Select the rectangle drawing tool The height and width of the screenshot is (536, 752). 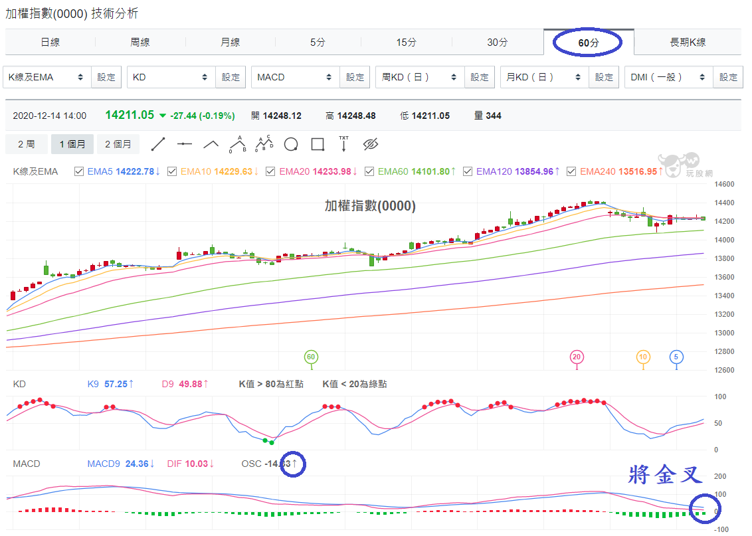tap(318, 144)
